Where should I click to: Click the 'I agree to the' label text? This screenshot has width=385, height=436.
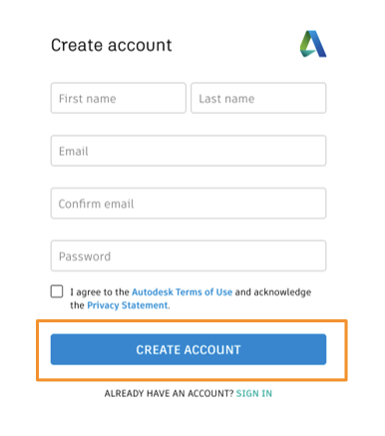pyautogui.click(x=100, y=292)
